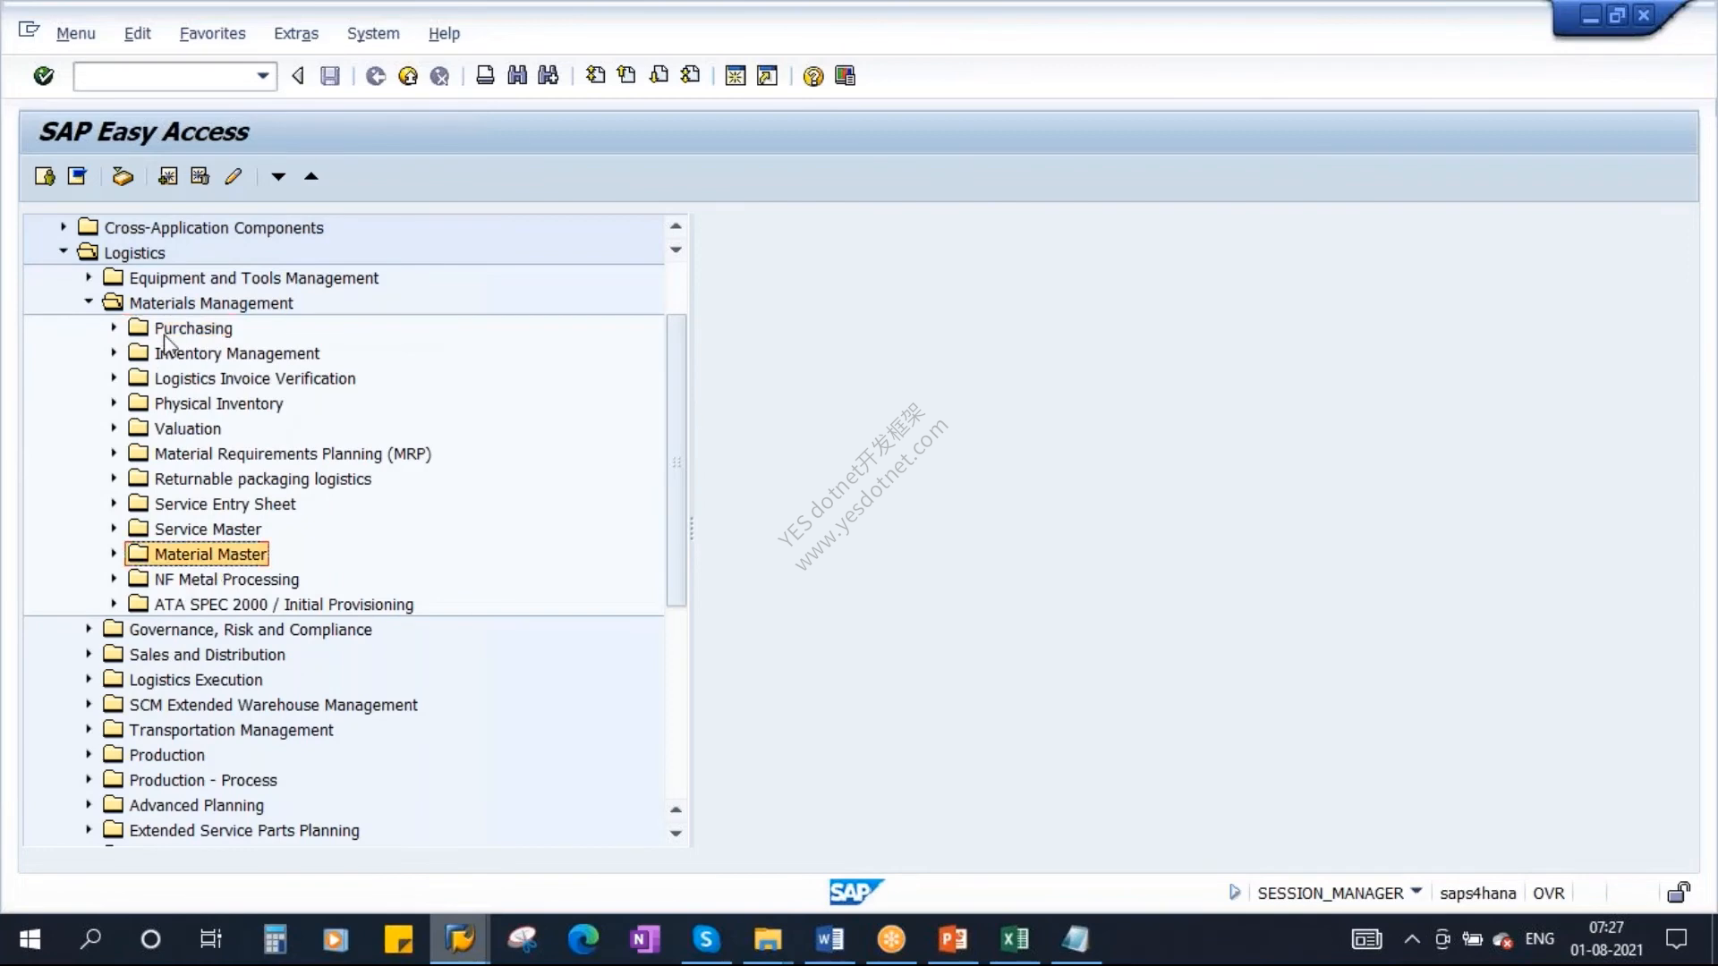Select the Physical Inventory folder

pyautogui.click(x=218, y=403)
